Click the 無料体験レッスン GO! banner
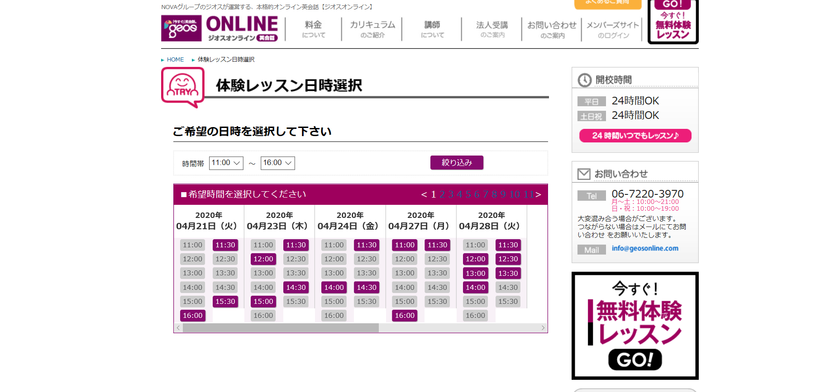 (635, 326)
